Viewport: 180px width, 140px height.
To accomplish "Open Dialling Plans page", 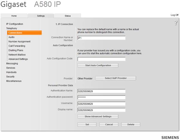I will [16, 50].
